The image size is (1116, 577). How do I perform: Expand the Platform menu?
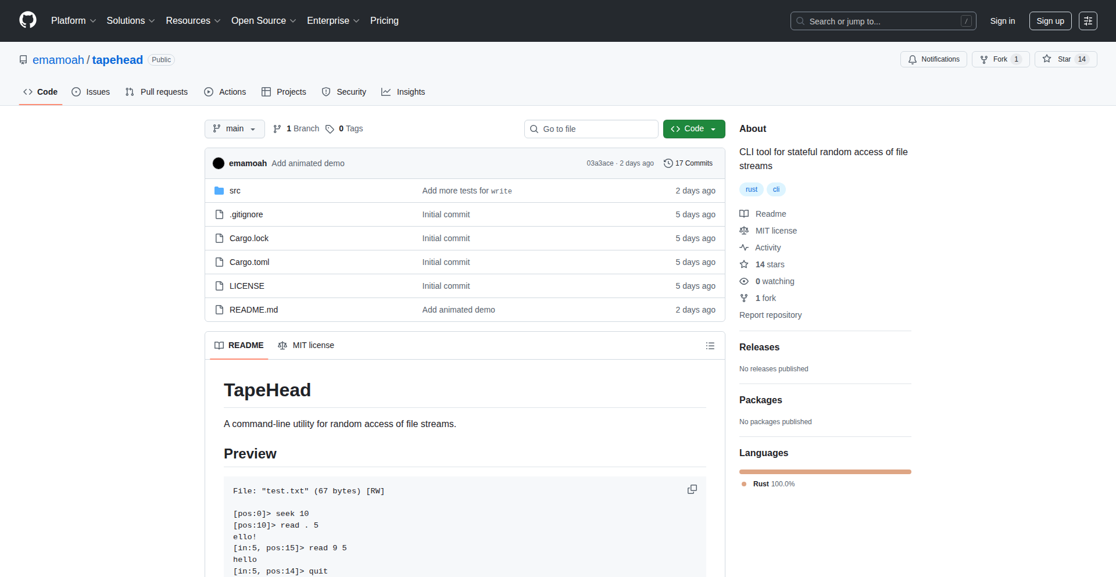pyautogui.click(x=73, y=20)
